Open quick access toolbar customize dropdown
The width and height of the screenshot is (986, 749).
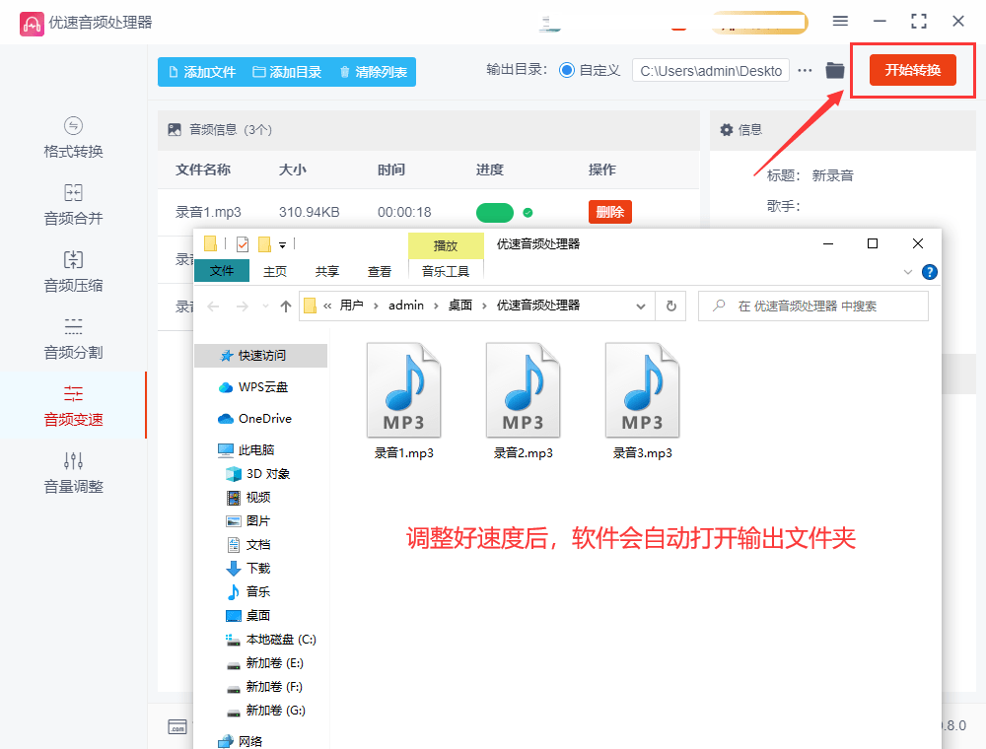[282, 245]
